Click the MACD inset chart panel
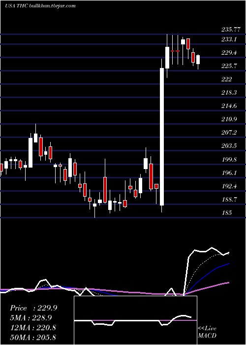 tap(135, 320)
